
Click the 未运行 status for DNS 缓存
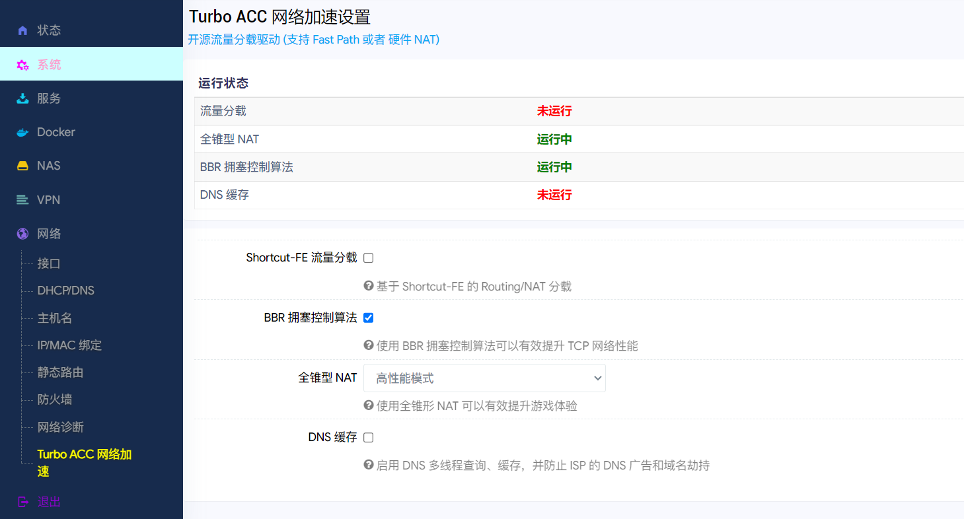[554, 195]
